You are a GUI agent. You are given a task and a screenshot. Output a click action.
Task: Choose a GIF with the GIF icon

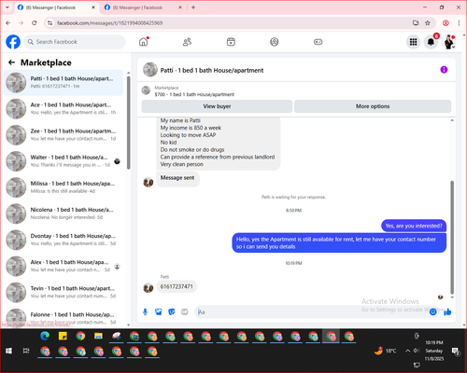185,311
